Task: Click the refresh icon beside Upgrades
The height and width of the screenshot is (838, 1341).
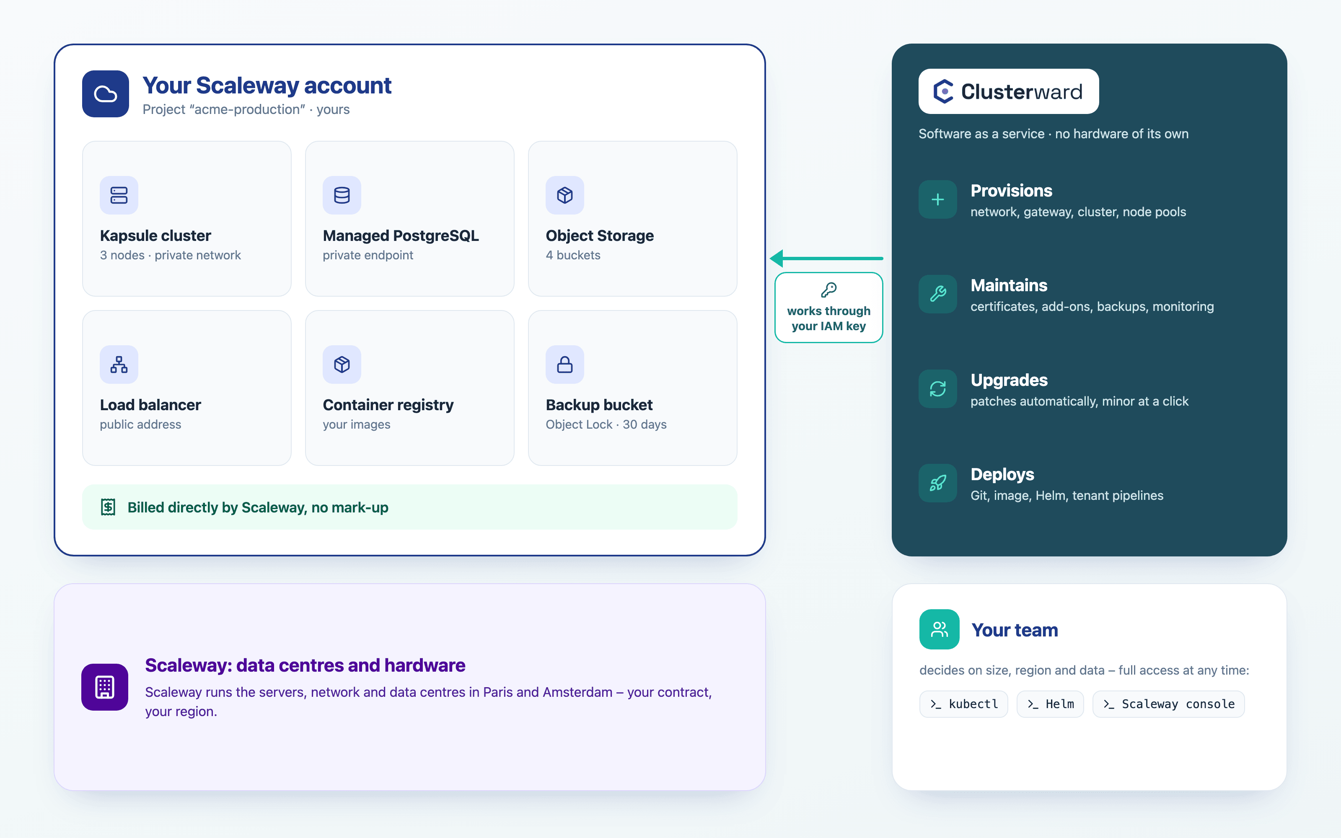Action: 937,388
